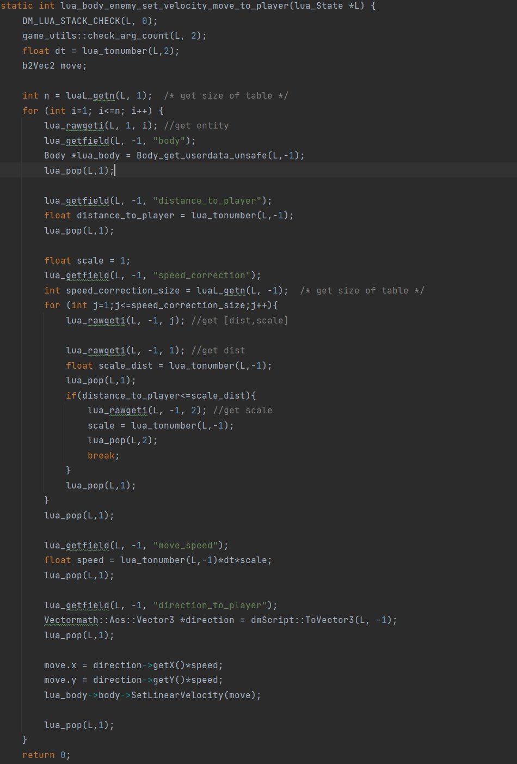The image size is (517, 764).
Task: Click the "//get scale" comment
Action: (242, 411)
